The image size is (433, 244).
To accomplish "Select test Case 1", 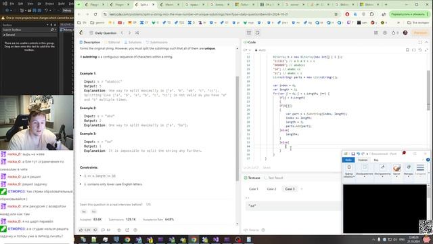I will [254, 189].
